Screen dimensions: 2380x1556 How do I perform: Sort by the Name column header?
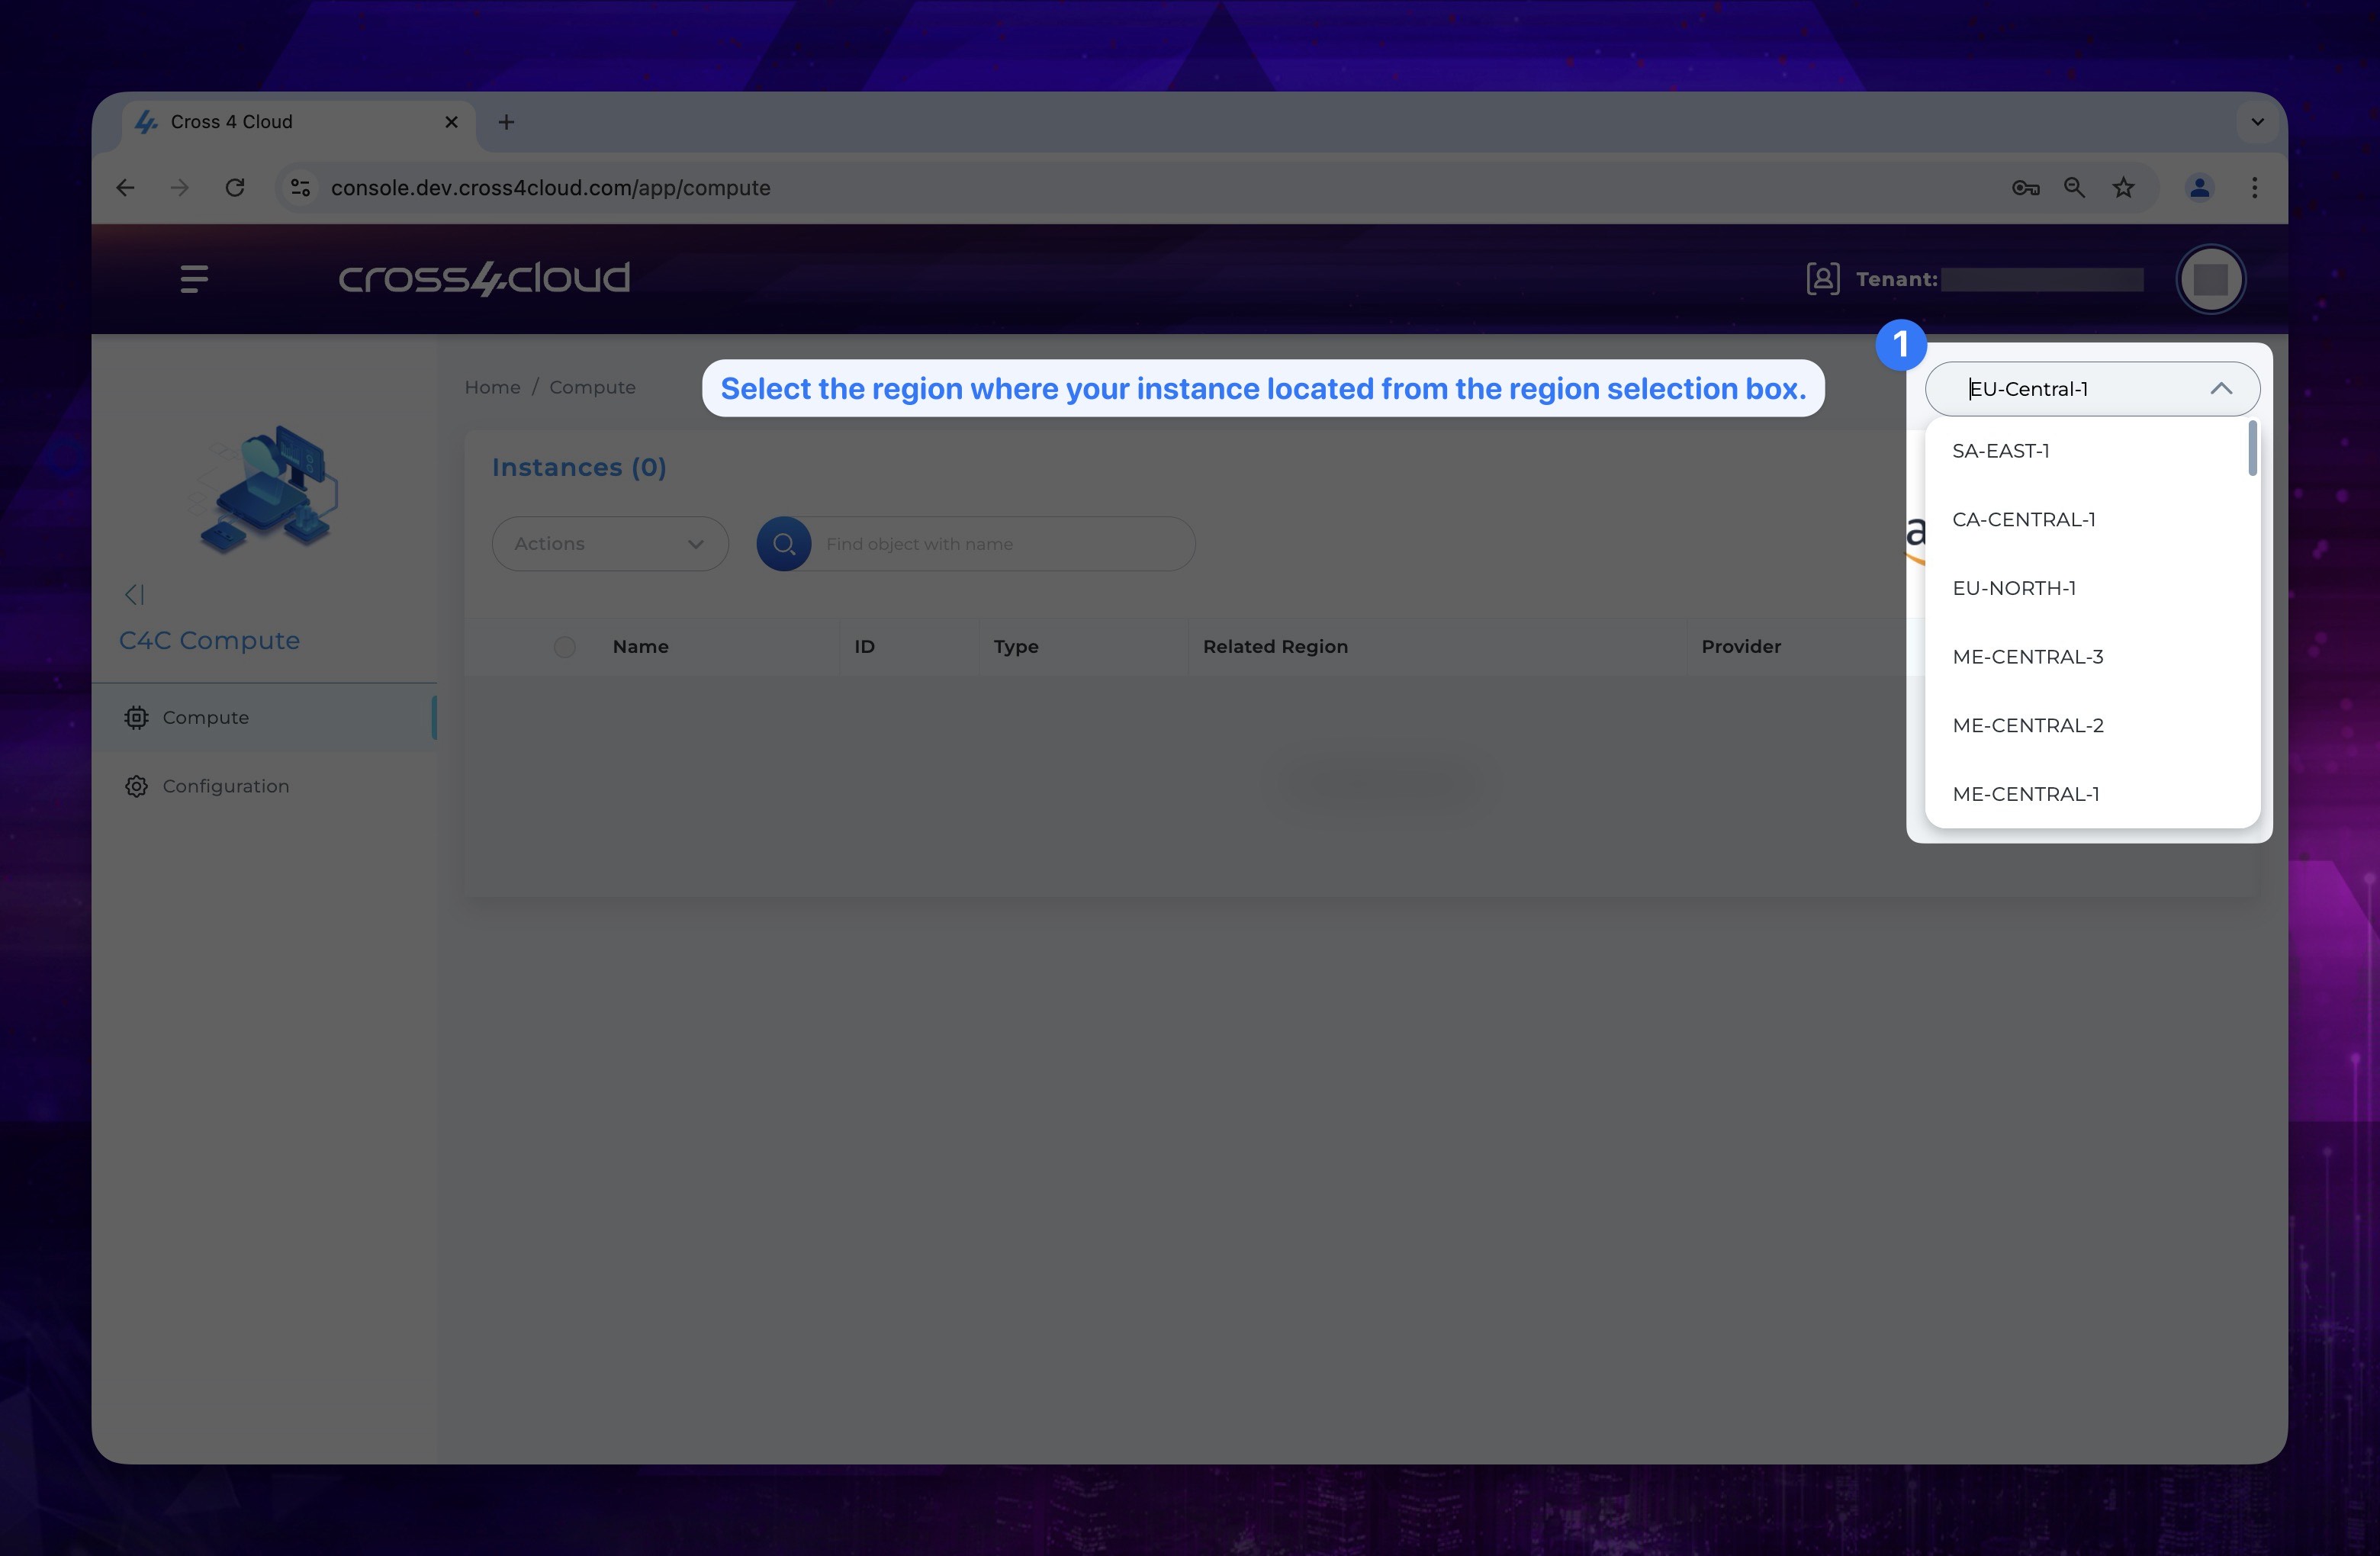(641, 647)
